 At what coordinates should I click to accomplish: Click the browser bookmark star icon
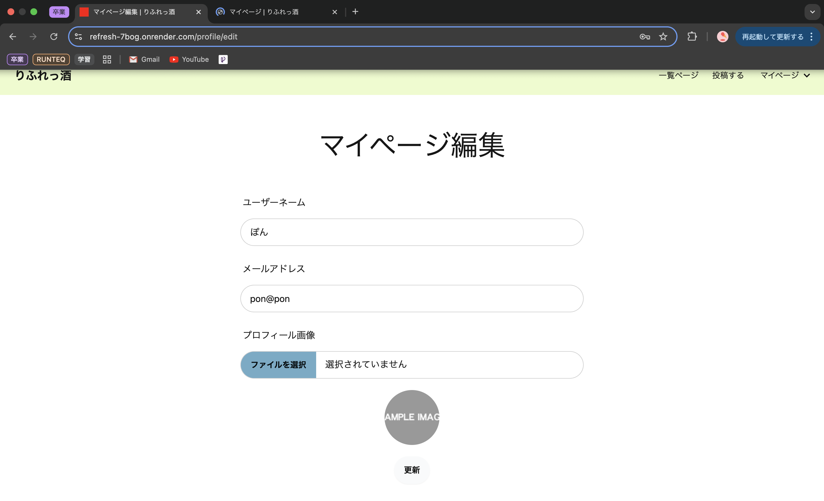663,36
